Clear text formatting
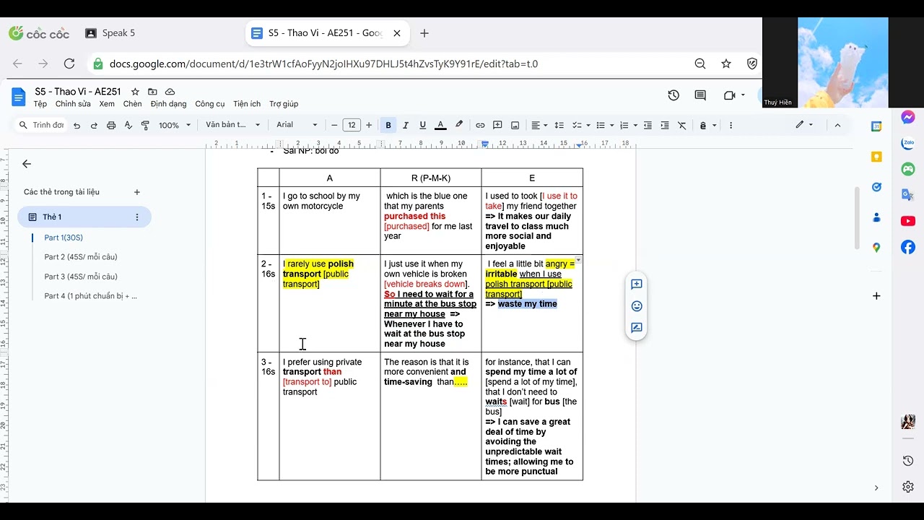 point(682,125)
